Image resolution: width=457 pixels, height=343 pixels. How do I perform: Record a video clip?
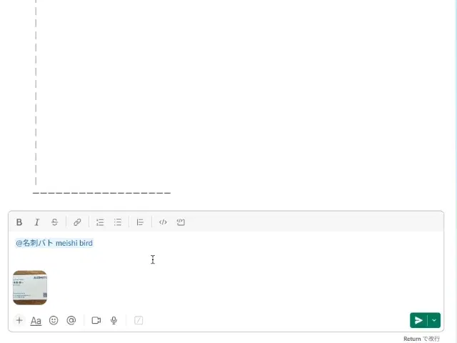tap(96, 320)
